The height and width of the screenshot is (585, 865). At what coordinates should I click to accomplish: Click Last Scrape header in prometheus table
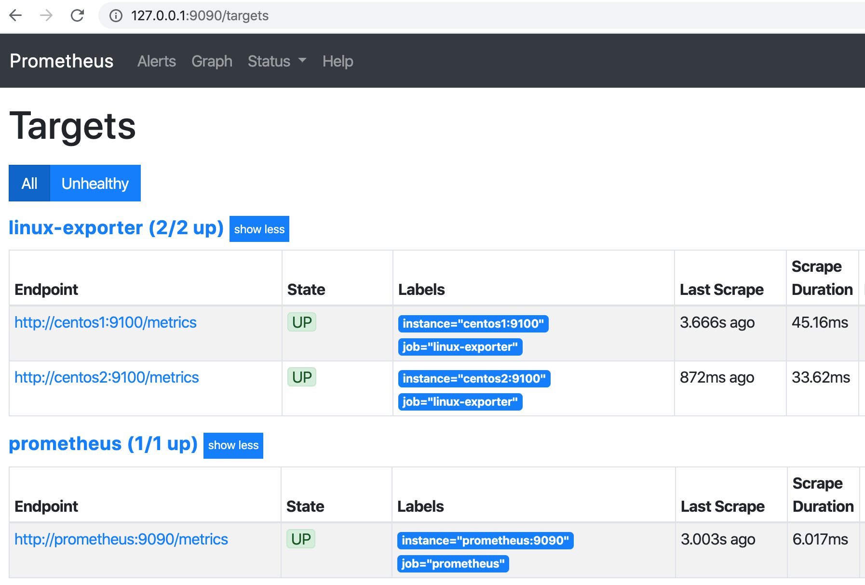(x=723, y=506)
